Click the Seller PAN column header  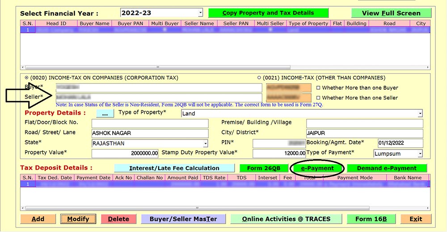[x=236, y=23]
